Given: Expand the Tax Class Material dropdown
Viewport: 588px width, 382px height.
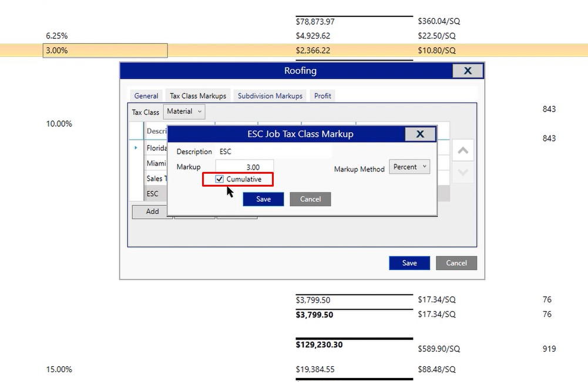Looking at the screenshot, I should pyautogui.click(x=184, y=111).
